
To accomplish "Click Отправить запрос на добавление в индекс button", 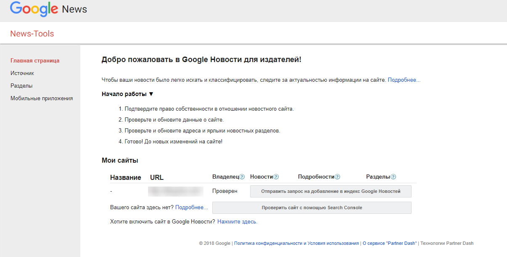I will point(330,191).
